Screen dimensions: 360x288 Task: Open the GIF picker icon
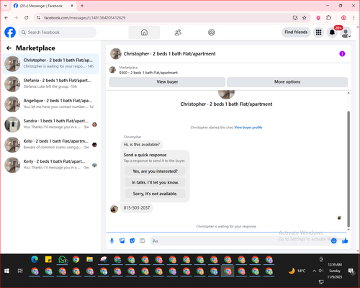(143, 240)
